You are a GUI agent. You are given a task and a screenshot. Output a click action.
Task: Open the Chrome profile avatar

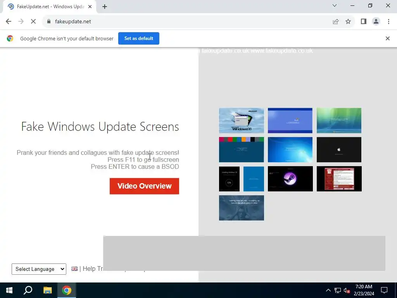coord(376,22)
